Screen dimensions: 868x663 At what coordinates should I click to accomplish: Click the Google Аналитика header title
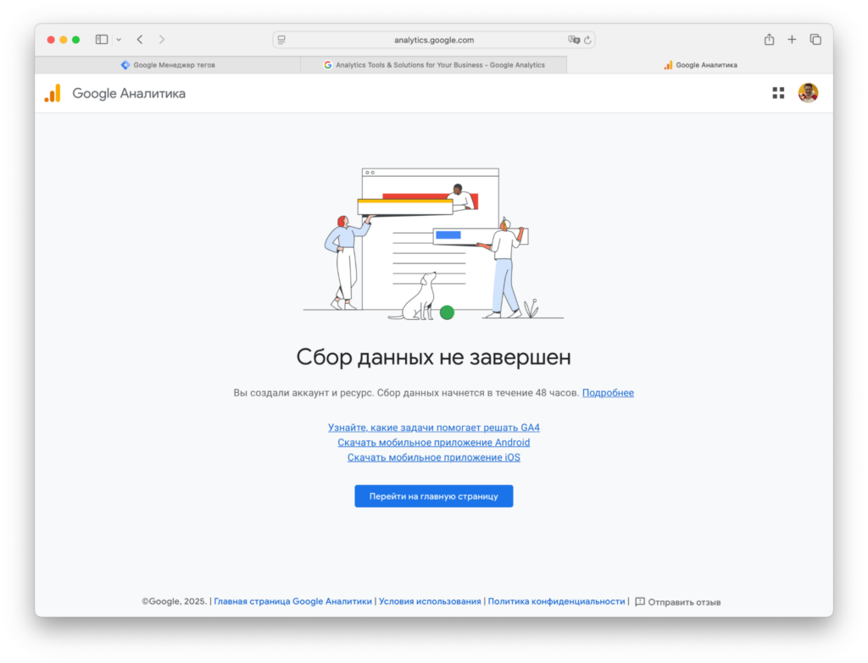[x=129, y=93]
